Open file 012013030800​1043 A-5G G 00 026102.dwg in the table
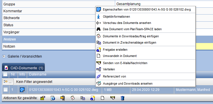Viewport: 213px width, 104px height. tap(64, 90)
